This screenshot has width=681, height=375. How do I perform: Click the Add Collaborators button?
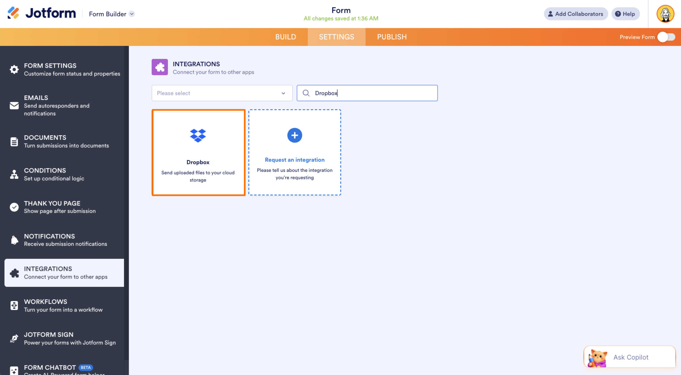[576, 14]
